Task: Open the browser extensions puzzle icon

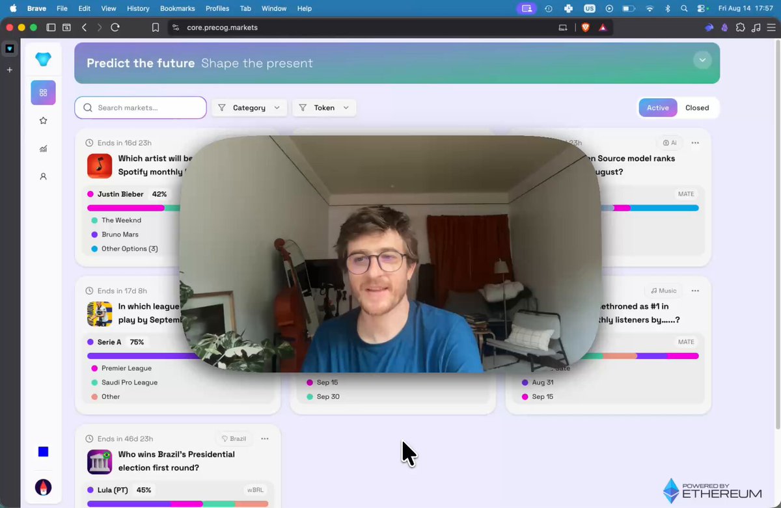Action: click(741, 27)
